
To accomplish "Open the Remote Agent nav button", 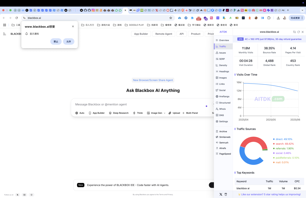I will coord(163,34).
